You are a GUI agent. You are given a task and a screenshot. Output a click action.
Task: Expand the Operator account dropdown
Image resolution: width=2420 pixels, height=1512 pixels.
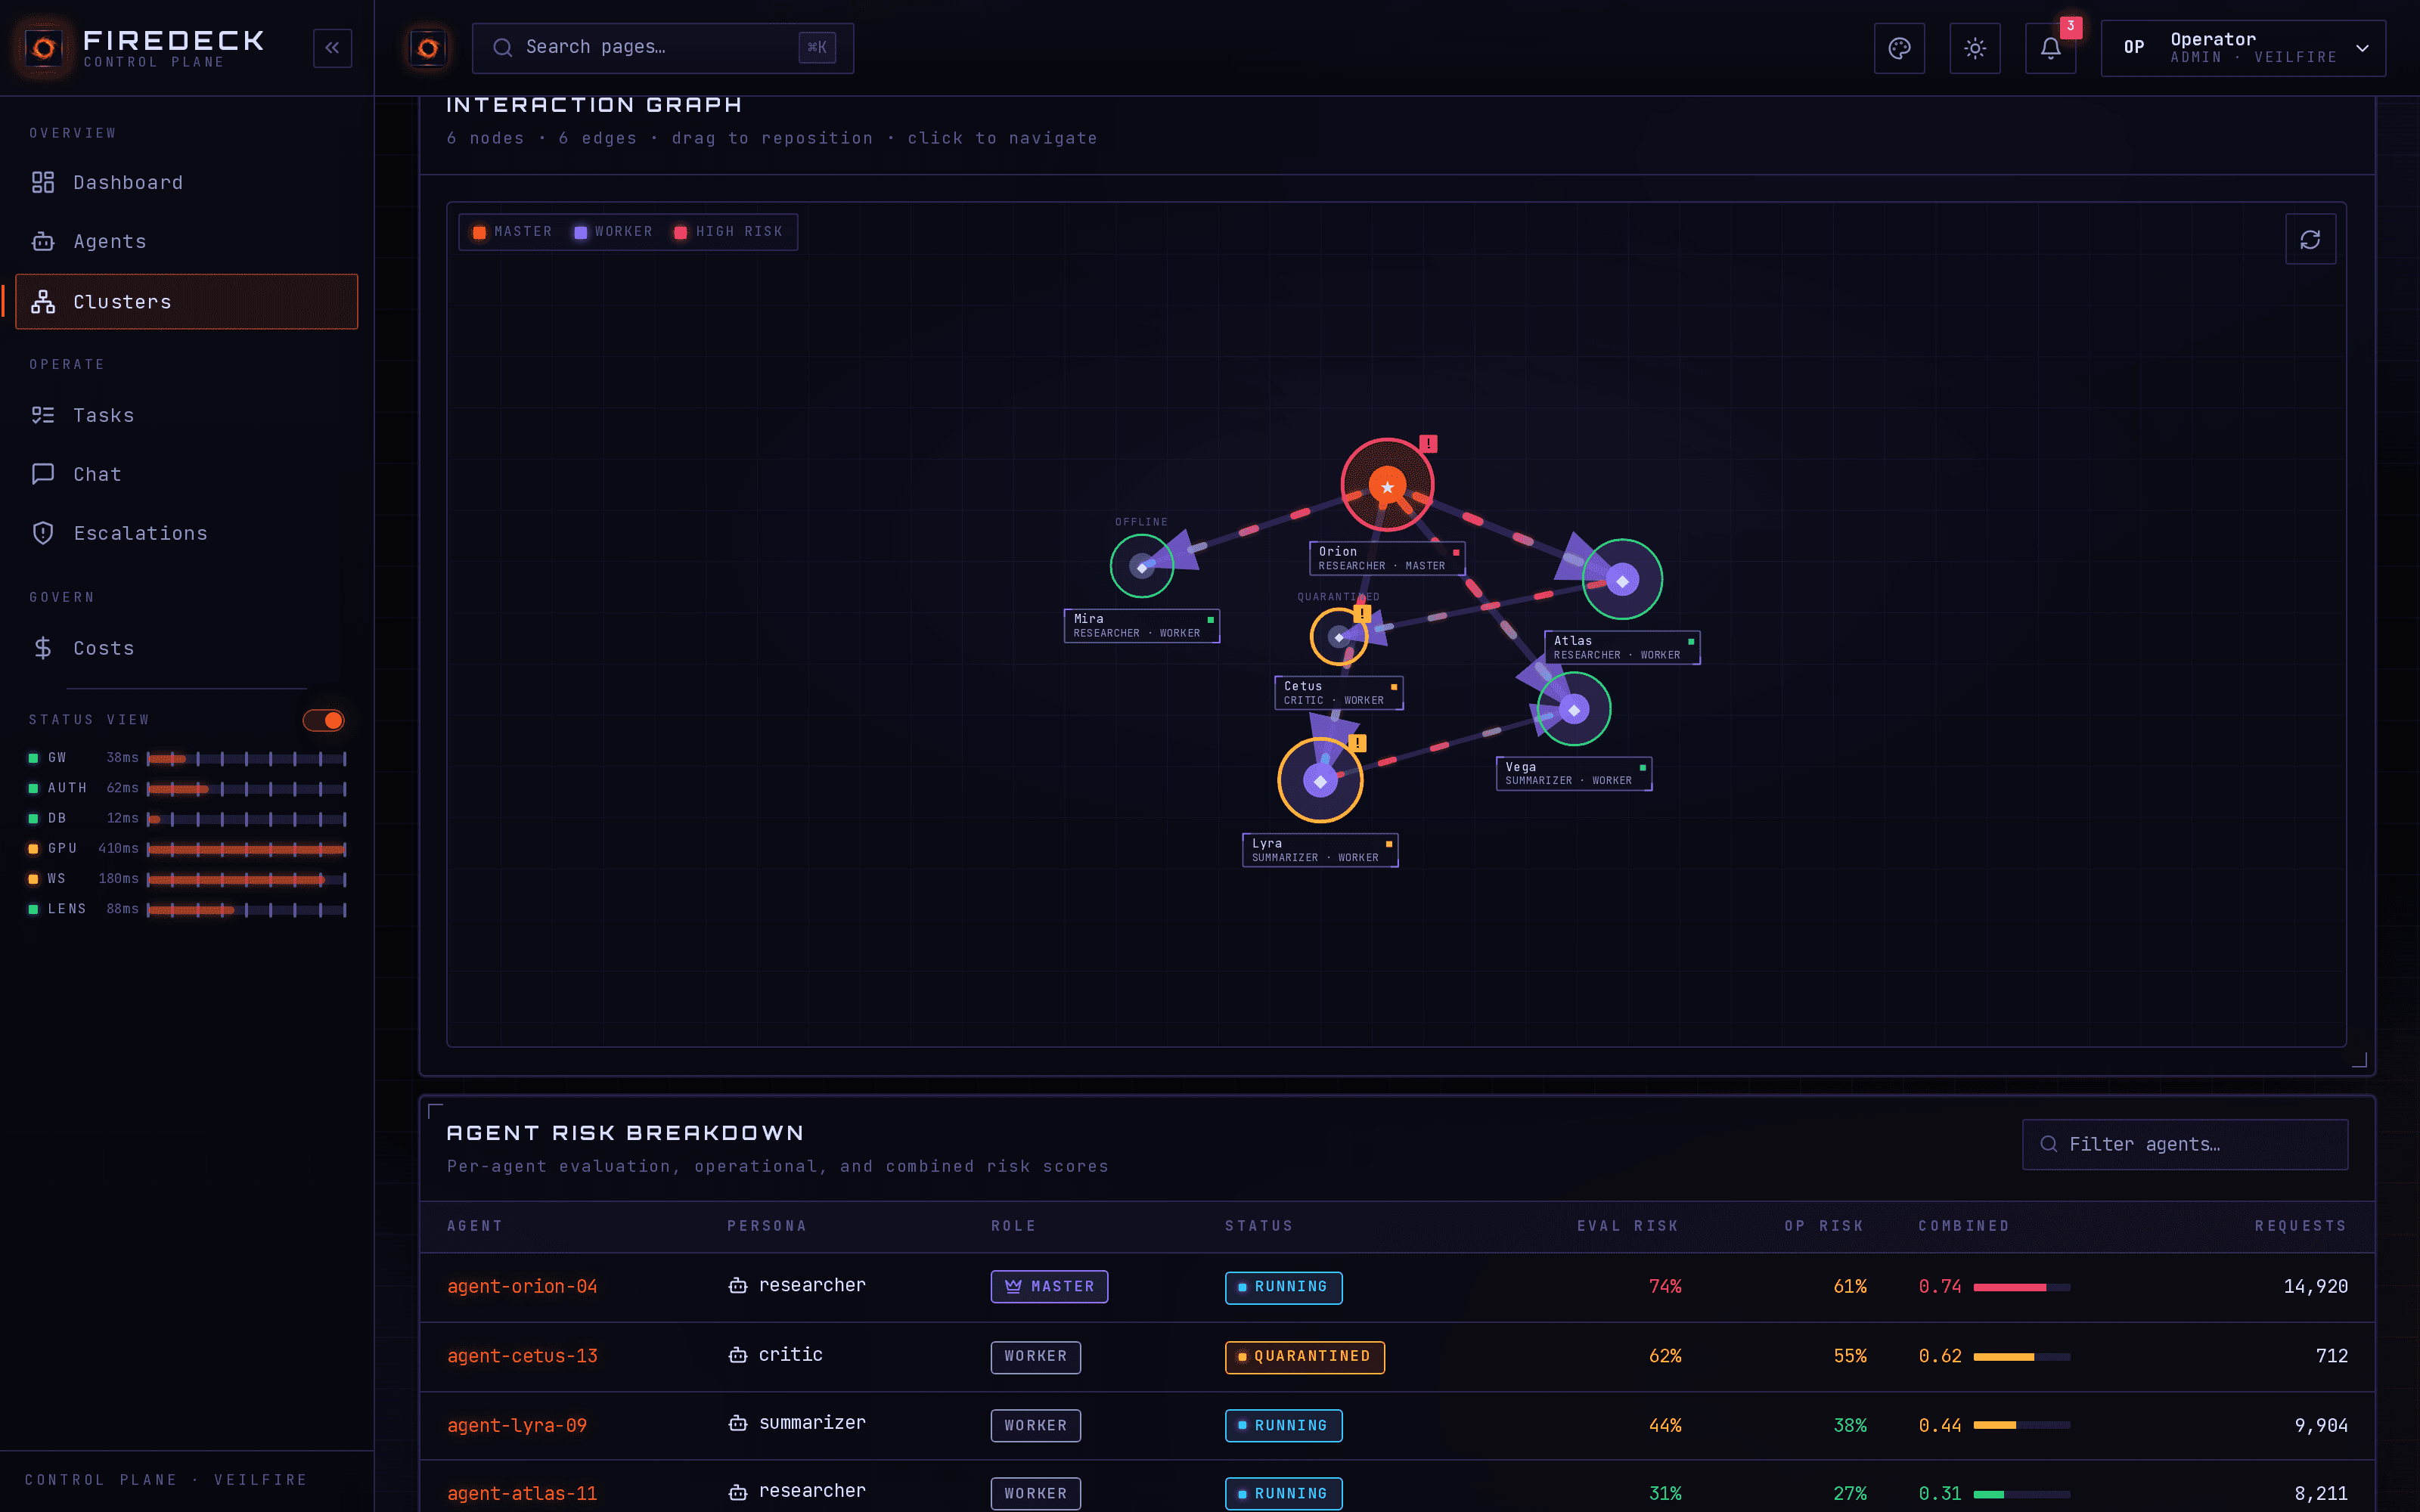2243,48
